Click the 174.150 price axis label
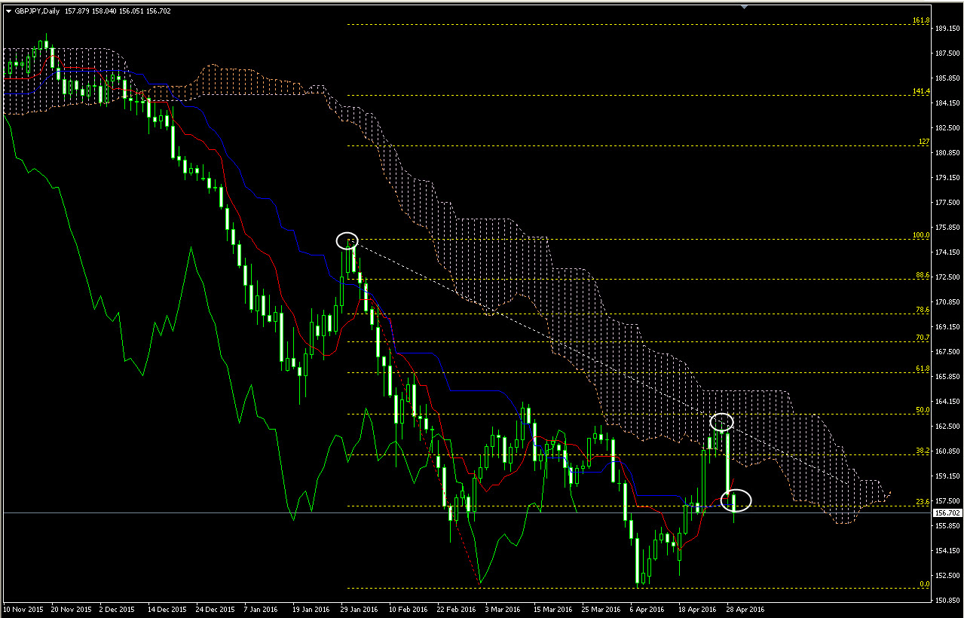 [947, 252]
